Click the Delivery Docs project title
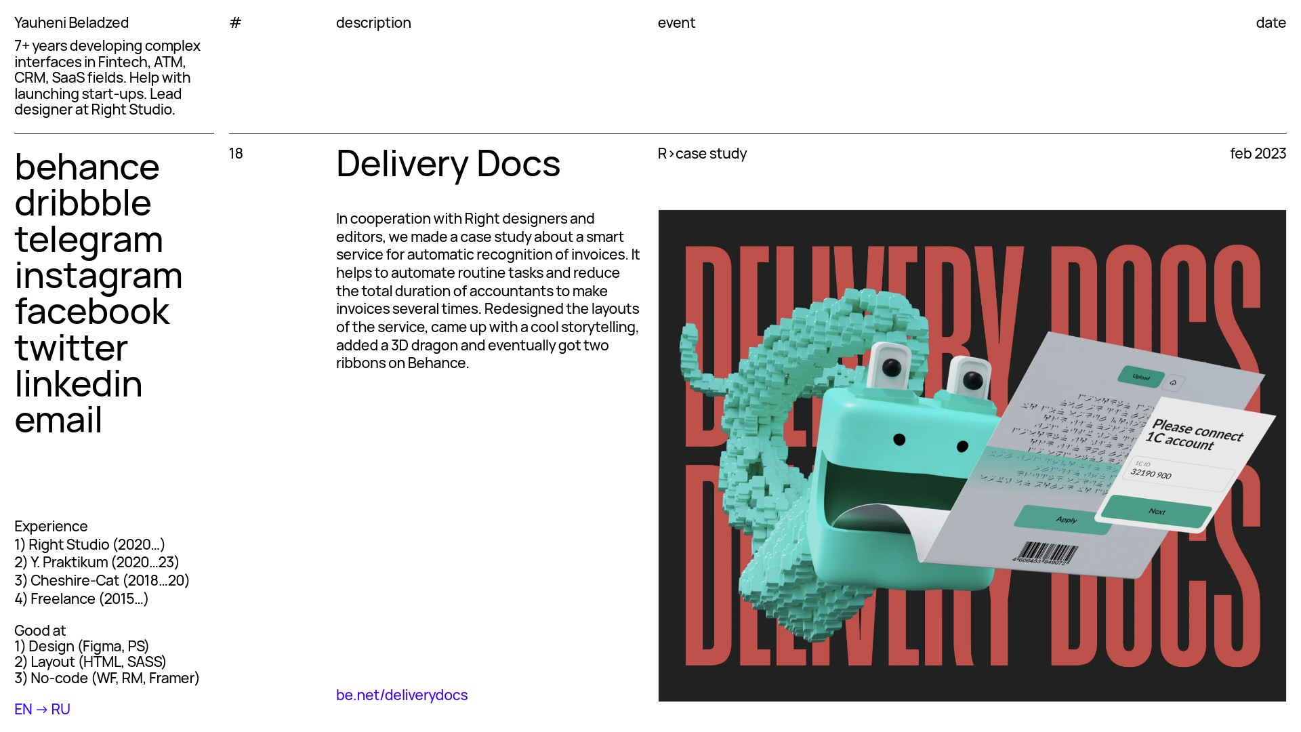This screenshot has height=732, width=1301. pyautogui.click(x=448, y=164)
